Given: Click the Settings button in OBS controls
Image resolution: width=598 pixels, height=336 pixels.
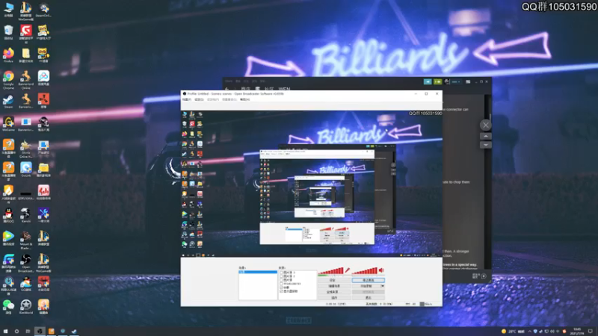Looking at the screenshot, I should click(x=333, y=281).
